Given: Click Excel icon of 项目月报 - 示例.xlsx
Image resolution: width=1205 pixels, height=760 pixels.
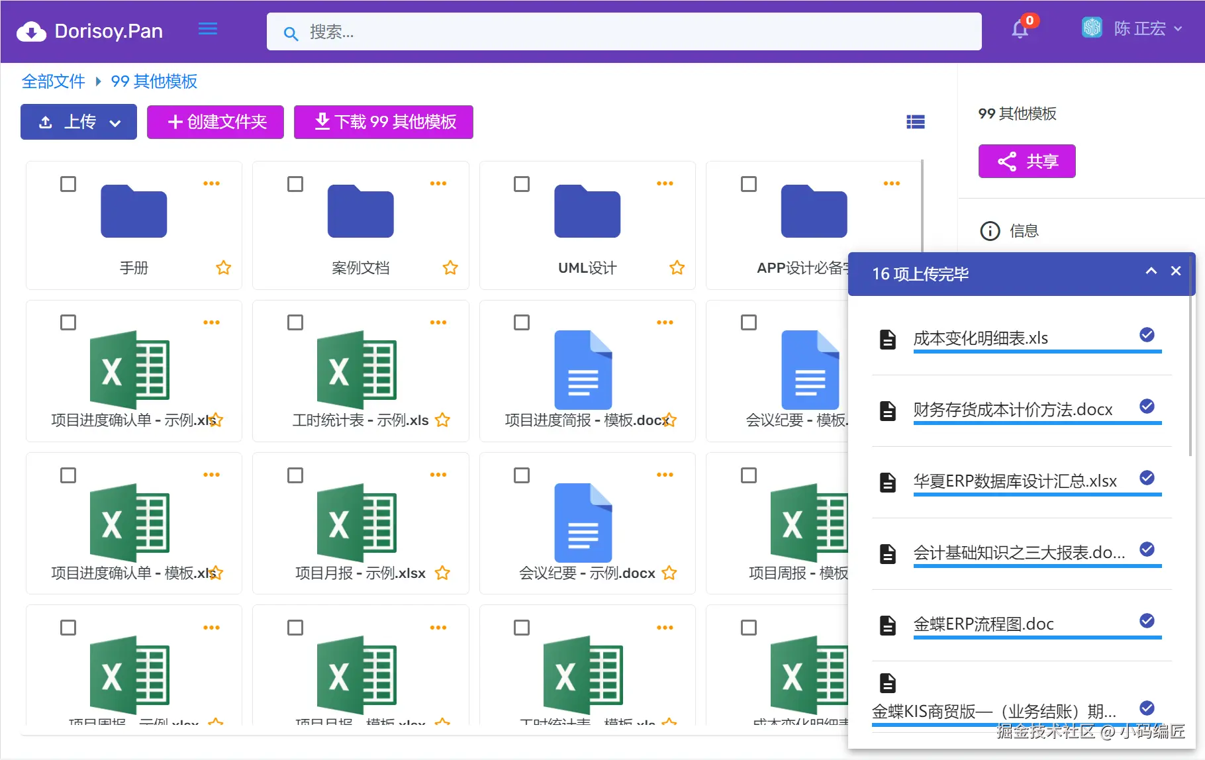Looking at the screenshot, I should [357, 523].
